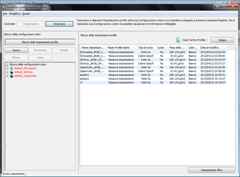Click the default_ISOcoated checkmark icon

coord(12,68)
